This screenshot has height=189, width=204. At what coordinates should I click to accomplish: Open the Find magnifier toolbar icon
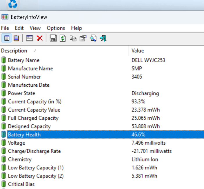click(93, 38)
